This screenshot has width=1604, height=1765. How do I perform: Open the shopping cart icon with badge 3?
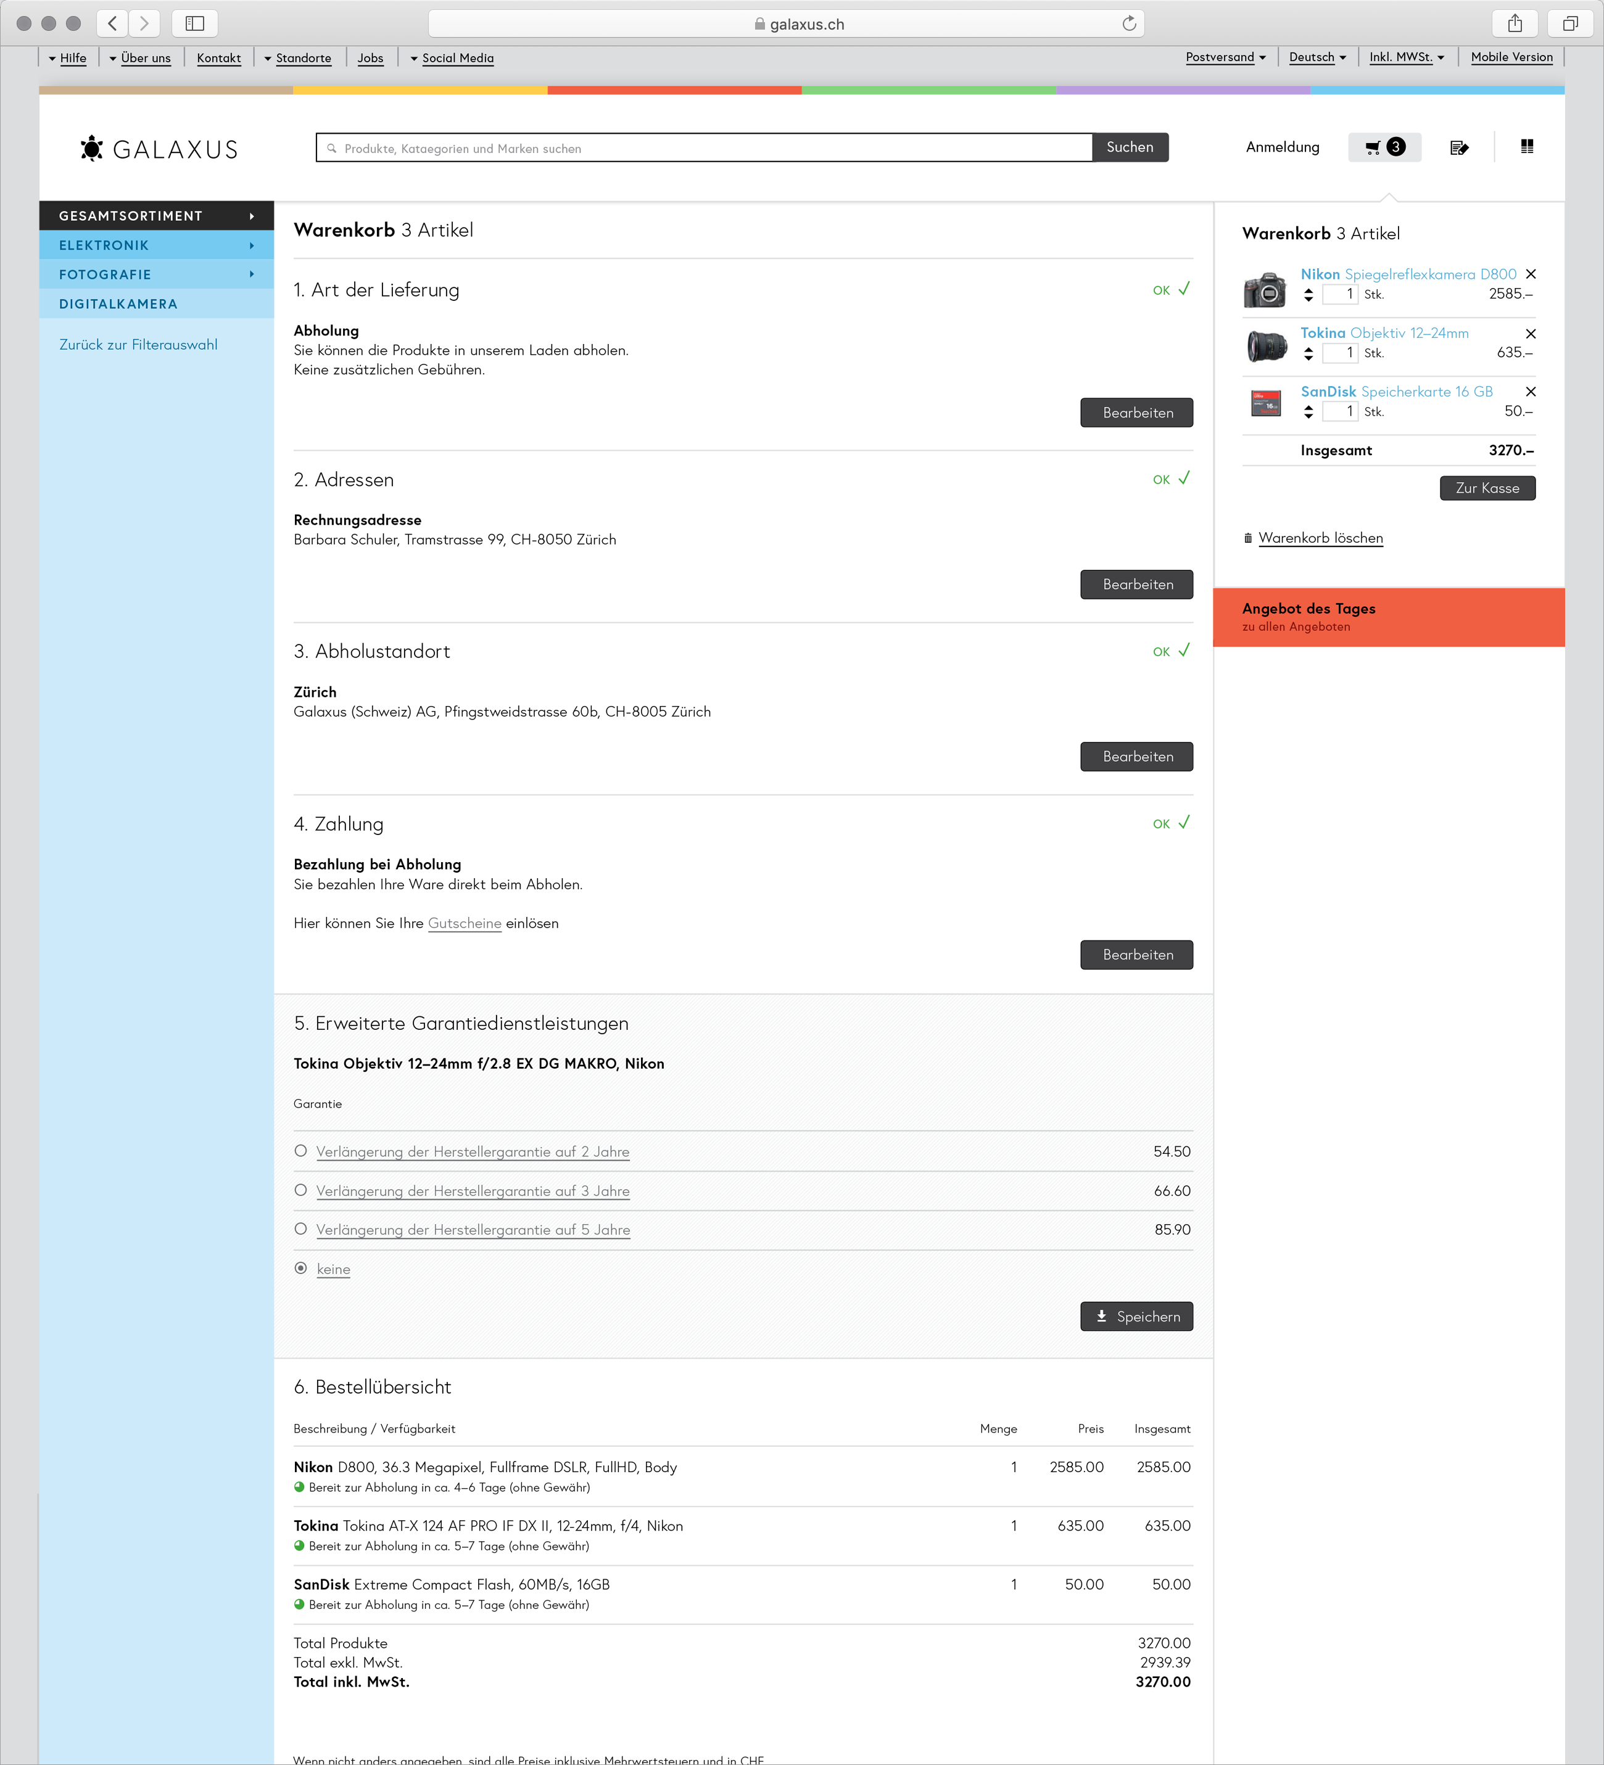1384,147
